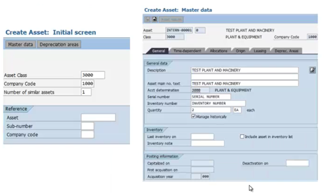Click the Reference Asset input field
Screen dimensions: 334x193
[x=98, y=117]
